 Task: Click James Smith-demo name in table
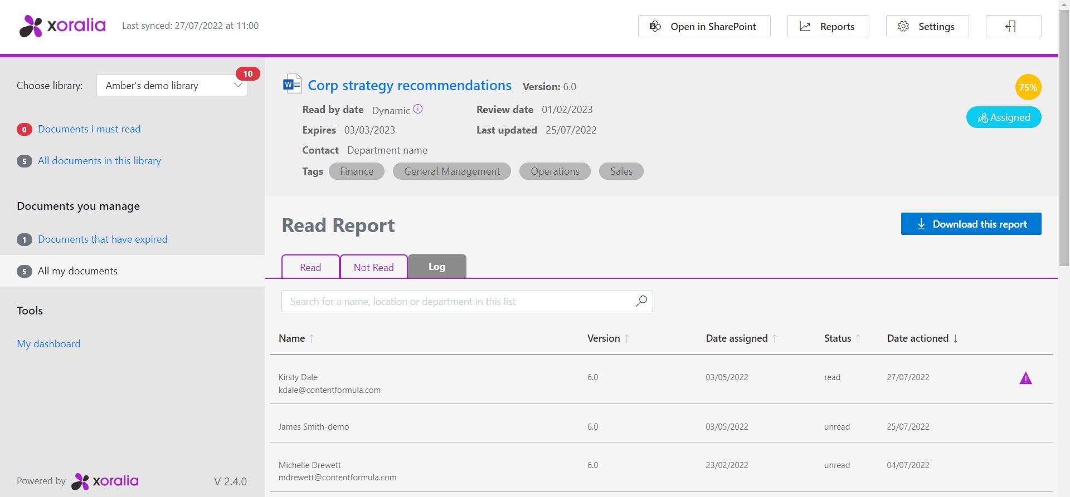pyautogui.click(x=314, y=427)
